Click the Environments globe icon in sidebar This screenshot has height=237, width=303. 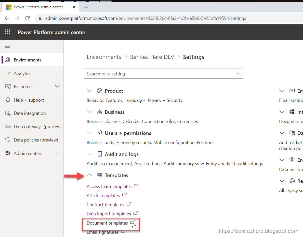pyautogui.click(x=8, y=60)
